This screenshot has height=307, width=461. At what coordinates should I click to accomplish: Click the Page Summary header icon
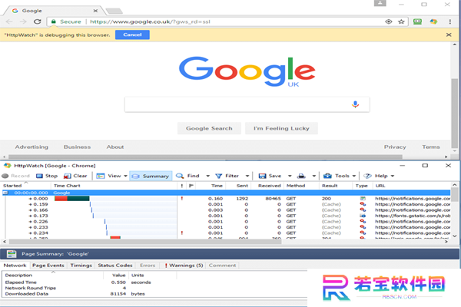point(12,254)
